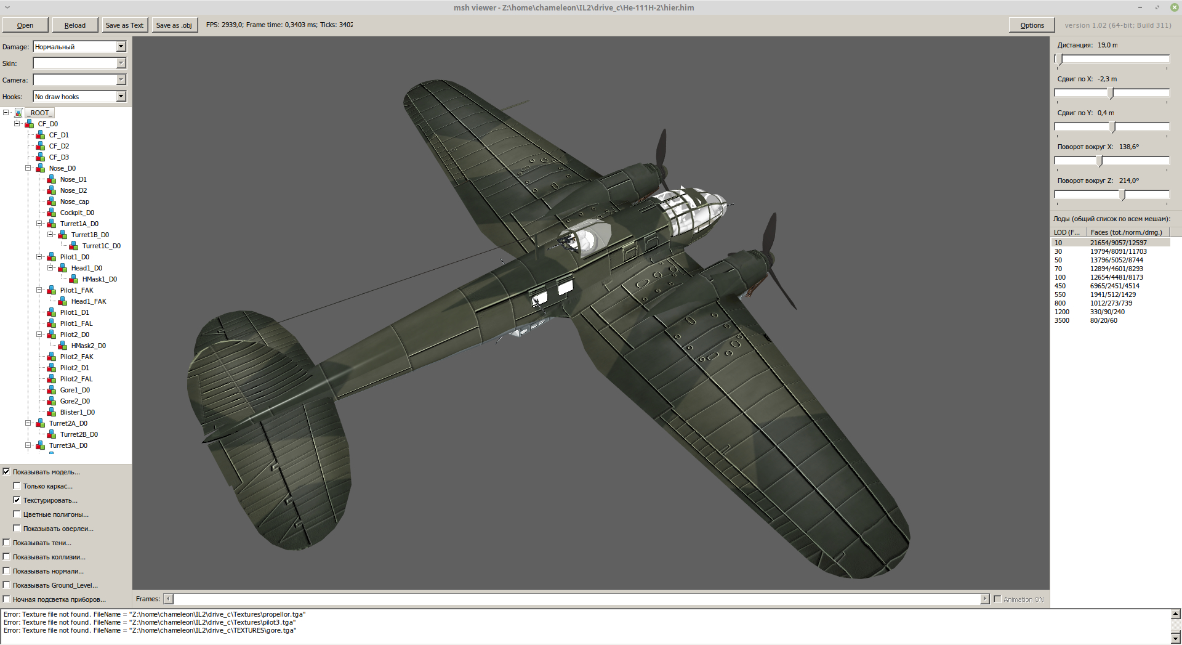1182x645 pixels.
Task: Enable the Только каркас wireframe checkbox
Action: (17, 486)
